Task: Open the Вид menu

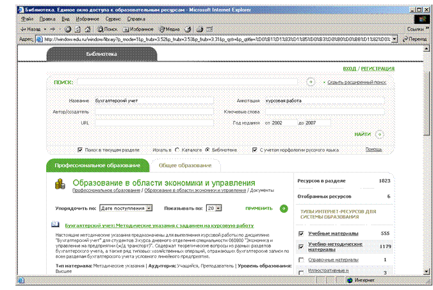Action: (65, 19)
